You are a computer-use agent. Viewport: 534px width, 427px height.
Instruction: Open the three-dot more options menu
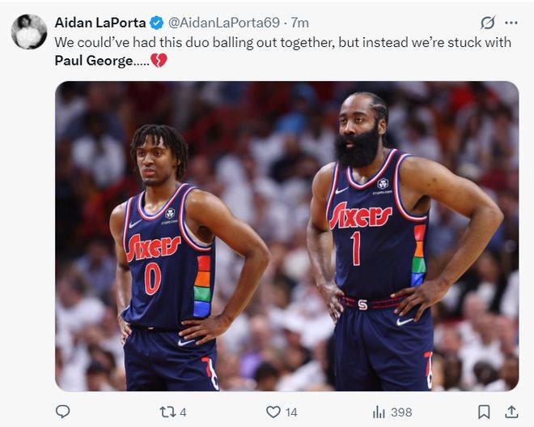(x=511, y=23)
